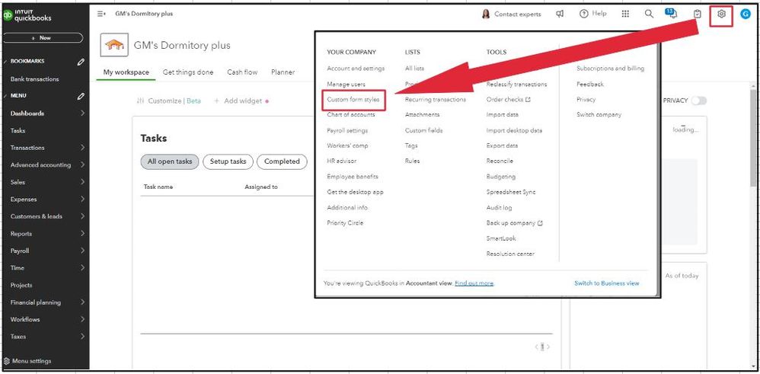Image resolution: width=760 pixels, height=374 pixels.
Task: Choose Import data
Action: [x=502, y=114]
